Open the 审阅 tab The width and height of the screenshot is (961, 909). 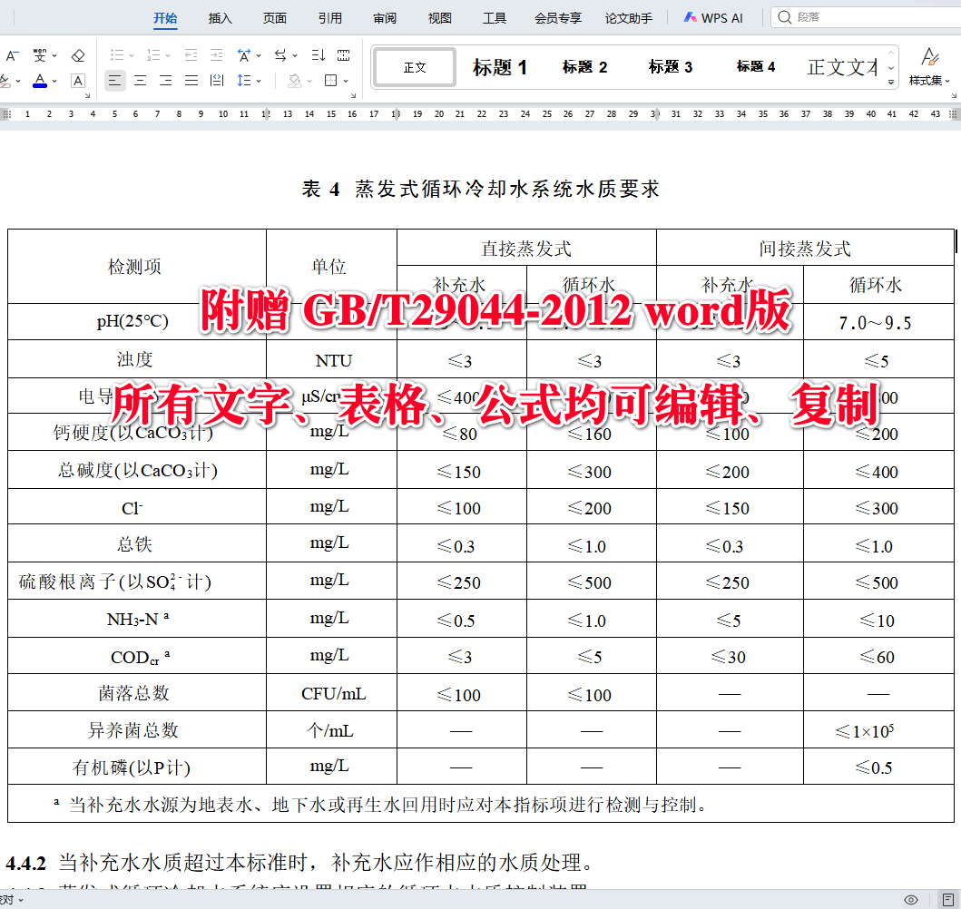coord(385,18)
